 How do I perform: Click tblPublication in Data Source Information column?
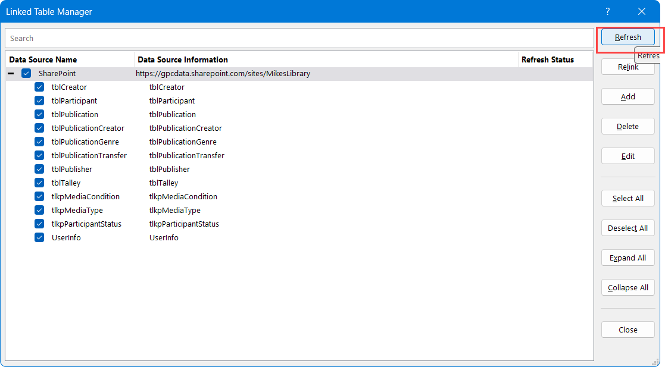click(x=172, y=114)
